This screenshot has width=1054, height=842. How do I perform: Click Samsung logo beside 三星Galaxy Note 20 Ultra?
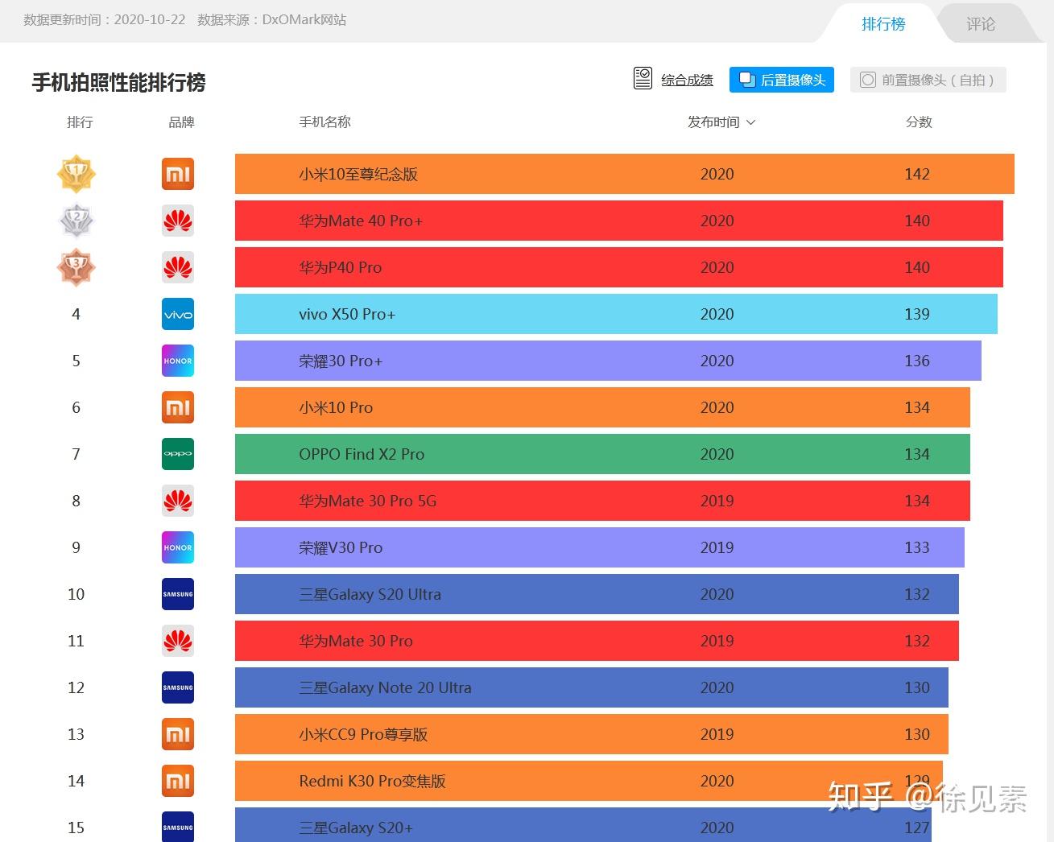tap(178, 687)
